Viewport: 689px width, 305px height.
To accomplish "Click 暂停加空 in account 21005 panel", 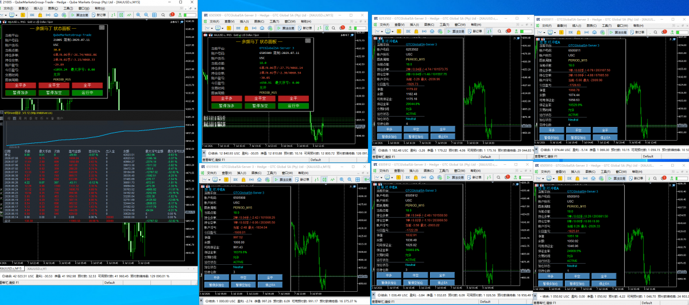I will pyautogui.click(x=53, y=92).
